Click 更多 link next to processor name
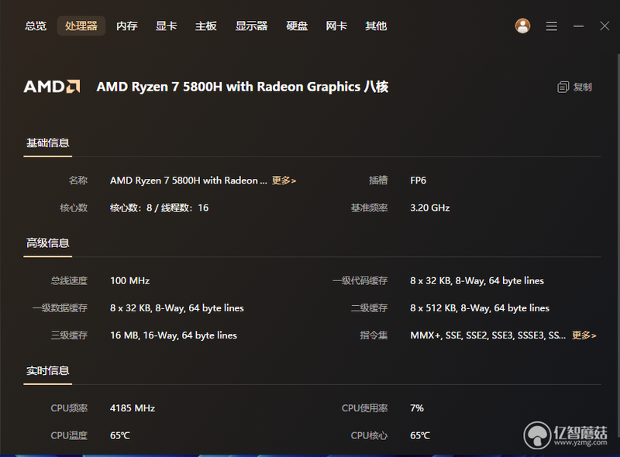Image resolution: width=620 pixels, height=457 pixels. tap(284, 180)
